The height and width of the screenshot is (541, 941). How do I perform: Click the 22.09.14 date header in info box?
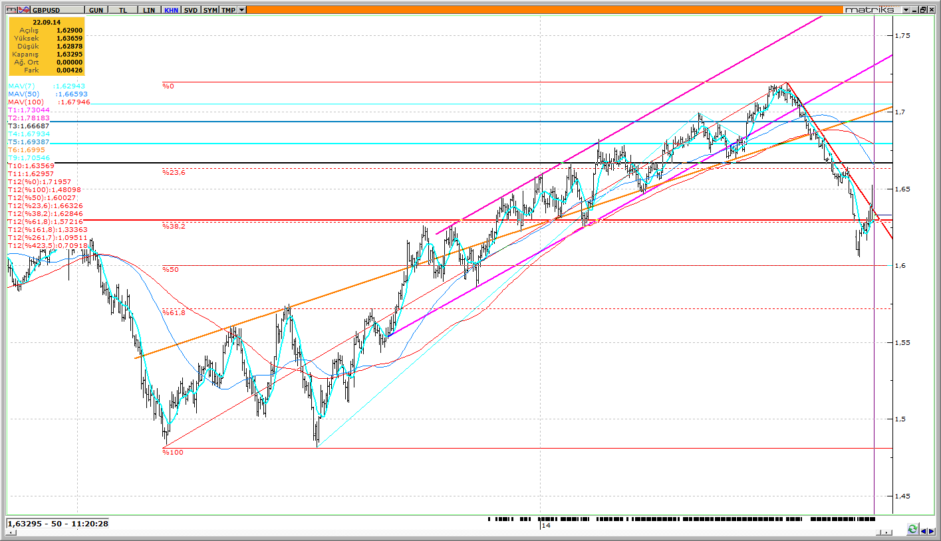point(47,21)
